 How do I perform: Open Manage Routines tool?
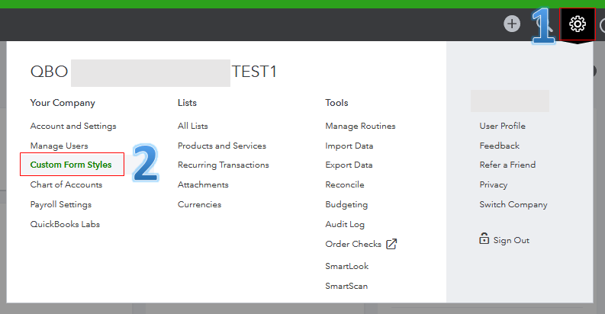[x=360, y=126]
